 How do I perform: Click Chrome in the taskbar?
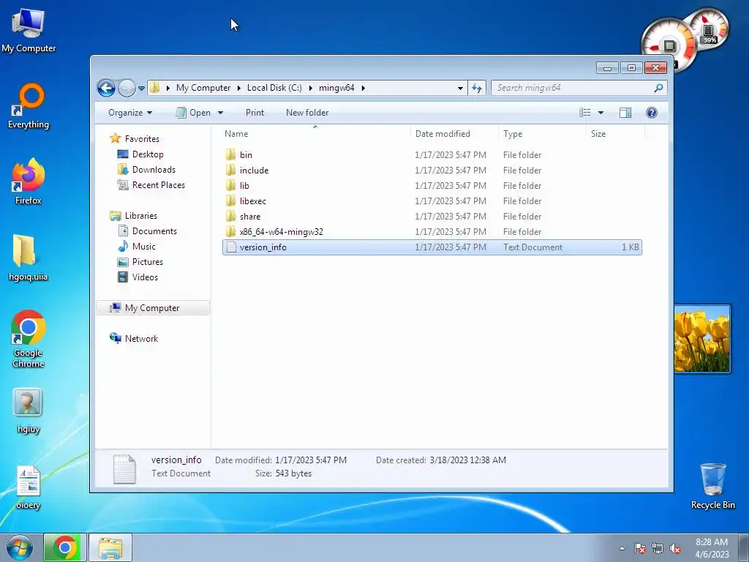[65, 547]
